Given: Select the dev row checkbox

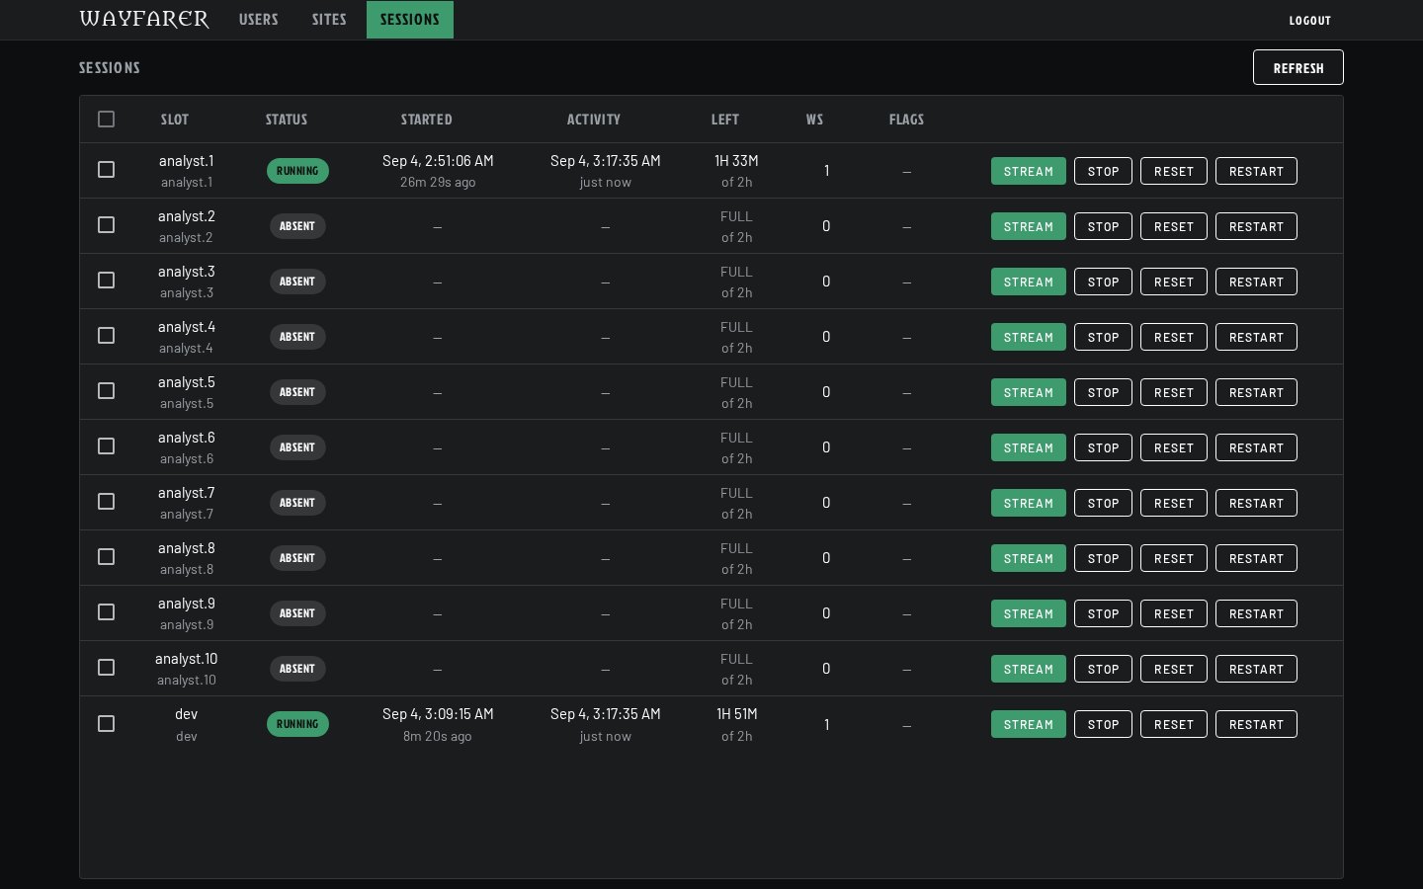Looking at the screenshot, I should point(107,724).
